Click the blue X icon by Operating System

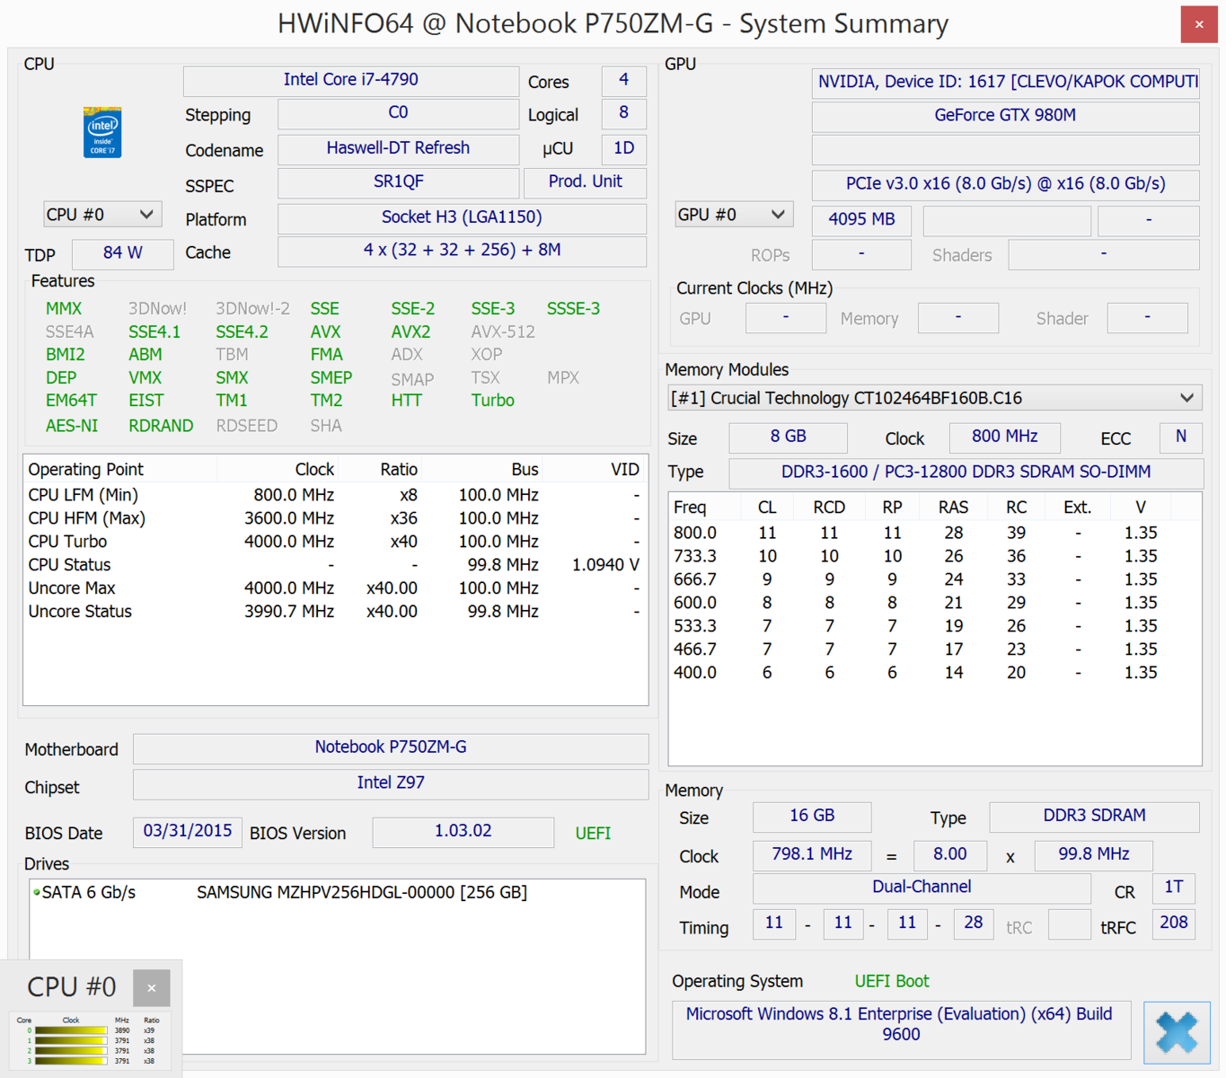1177,1032
